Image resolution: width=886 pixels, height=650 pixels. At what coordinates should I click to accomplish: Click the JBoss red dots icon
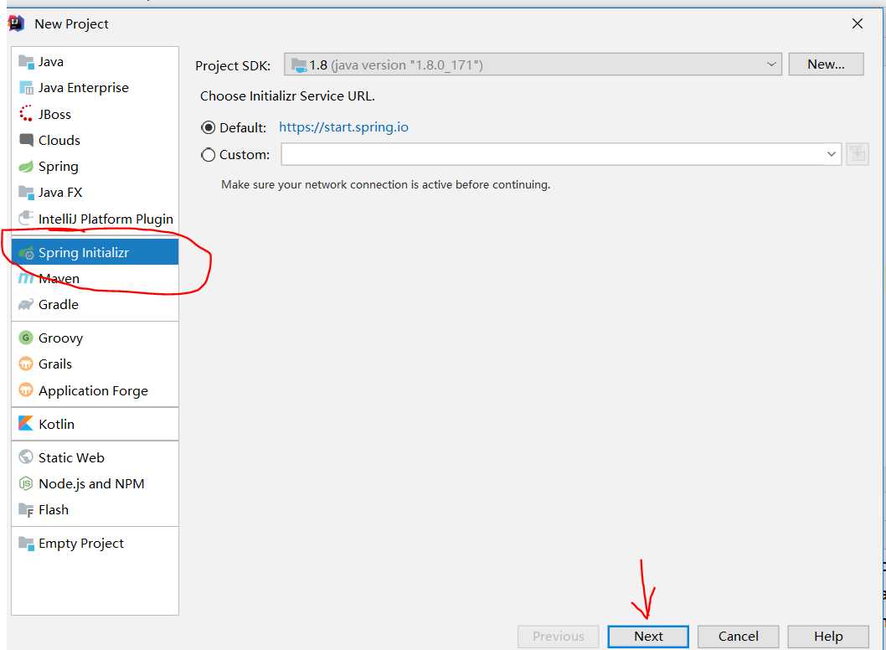coord(26,114)
